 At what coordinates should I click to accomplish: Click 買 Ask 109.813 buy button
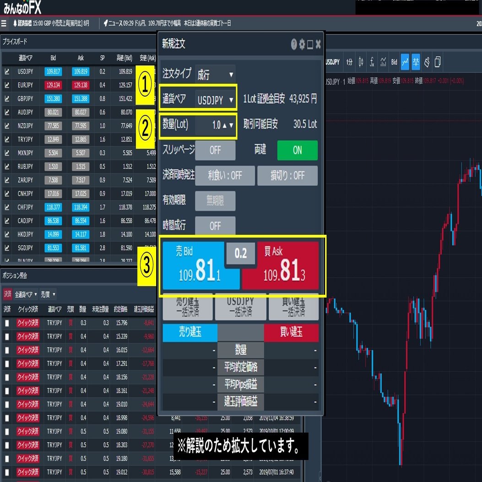pyautogui.click(x=280, y=265)
